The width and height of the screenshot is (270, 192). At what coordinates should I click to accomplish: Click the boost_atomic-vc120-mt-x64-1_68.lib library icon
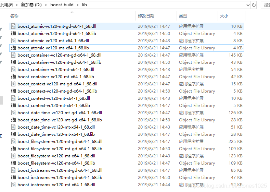click(13, 48)
